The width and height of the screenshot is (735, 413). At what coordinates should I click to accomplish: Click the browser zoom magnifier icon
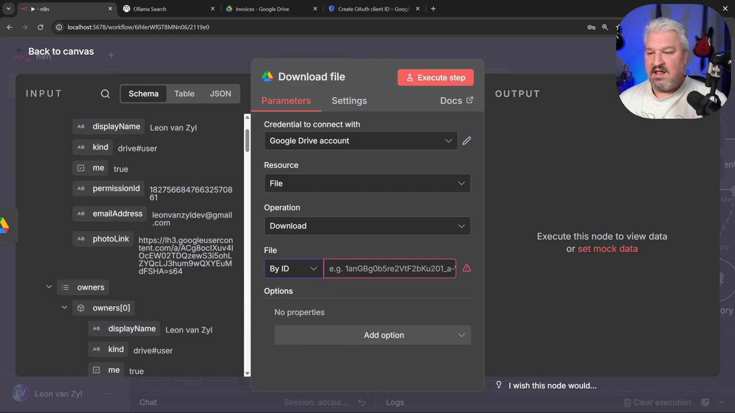point(605,27)
